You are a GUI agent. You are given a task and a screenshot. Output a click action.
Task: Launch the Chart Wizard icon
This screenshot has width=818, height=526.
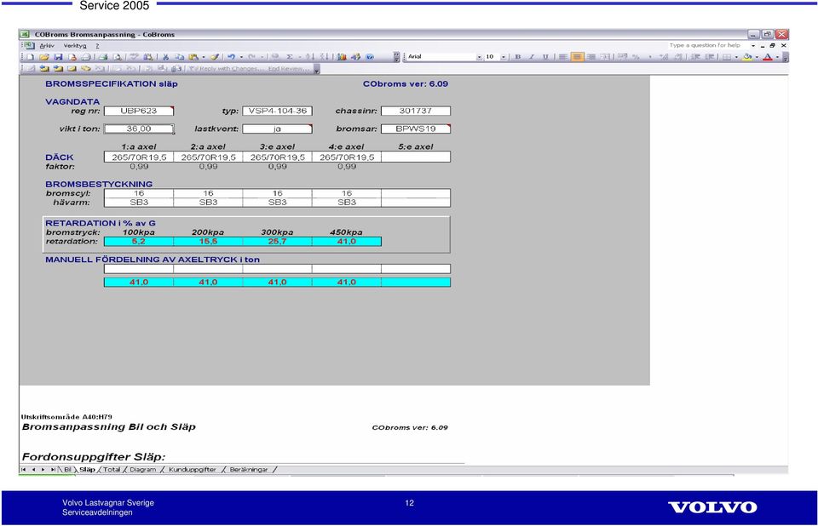click(x=342, y=57)
